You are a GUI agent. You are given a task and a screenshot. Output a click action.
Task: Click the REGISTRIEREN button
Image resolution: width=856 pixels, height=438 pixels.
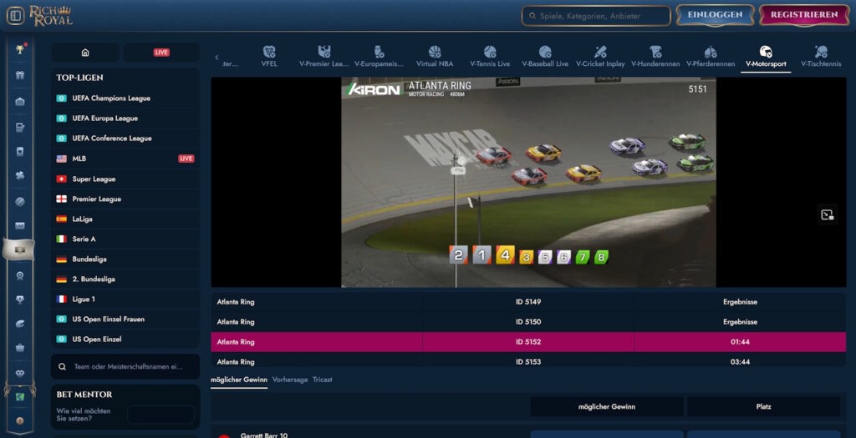tap(803, 15)
